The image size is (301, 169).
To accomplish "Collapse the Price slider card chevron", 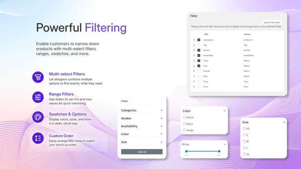I will click(225, 145).
